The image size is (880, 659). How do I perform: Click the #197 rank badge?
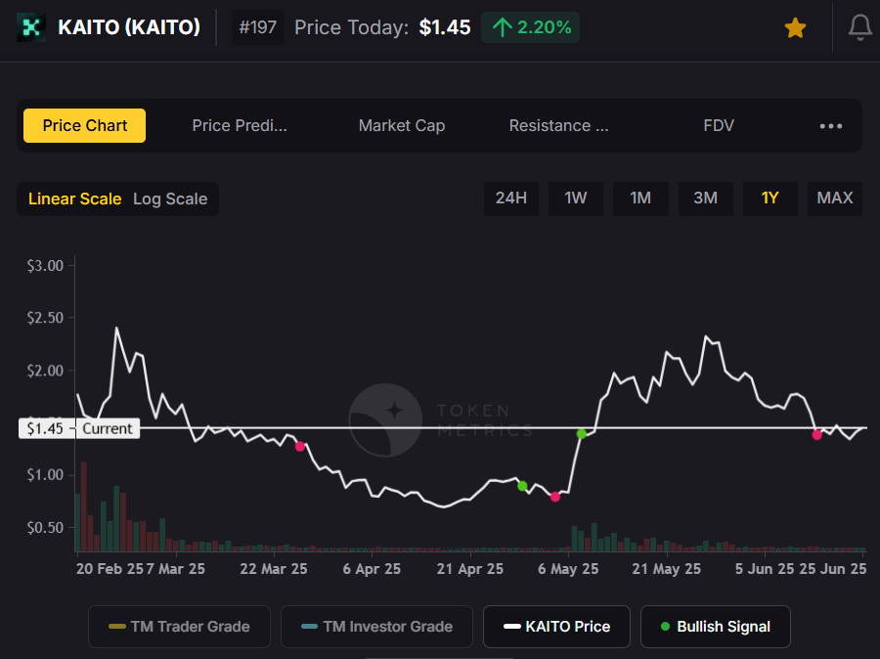click(257, 27)
